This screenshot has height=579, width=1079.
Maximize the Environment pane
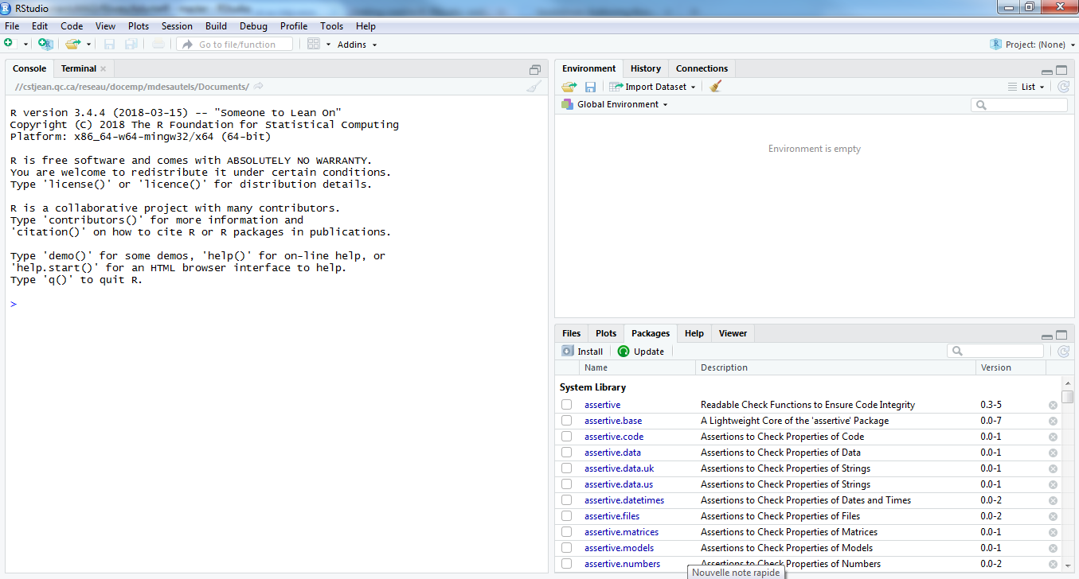tap(1061, 69)
